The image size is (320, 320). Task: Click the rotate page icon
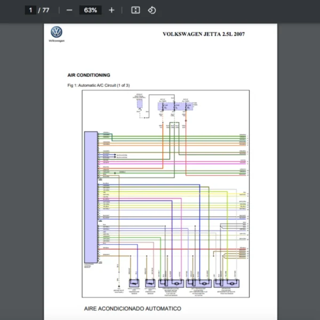152,10
